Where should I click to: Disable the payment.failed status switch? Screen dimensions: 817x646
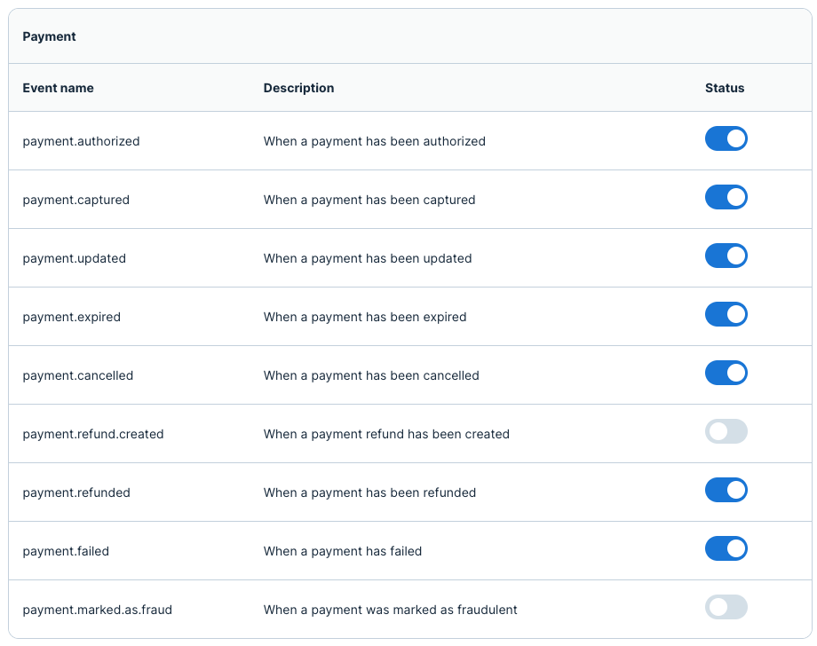pyautogui.click(x=726, y=549)
